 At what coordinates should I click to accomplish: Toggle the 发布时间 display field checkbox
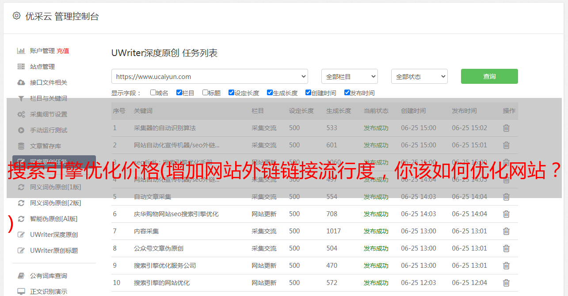347,93
